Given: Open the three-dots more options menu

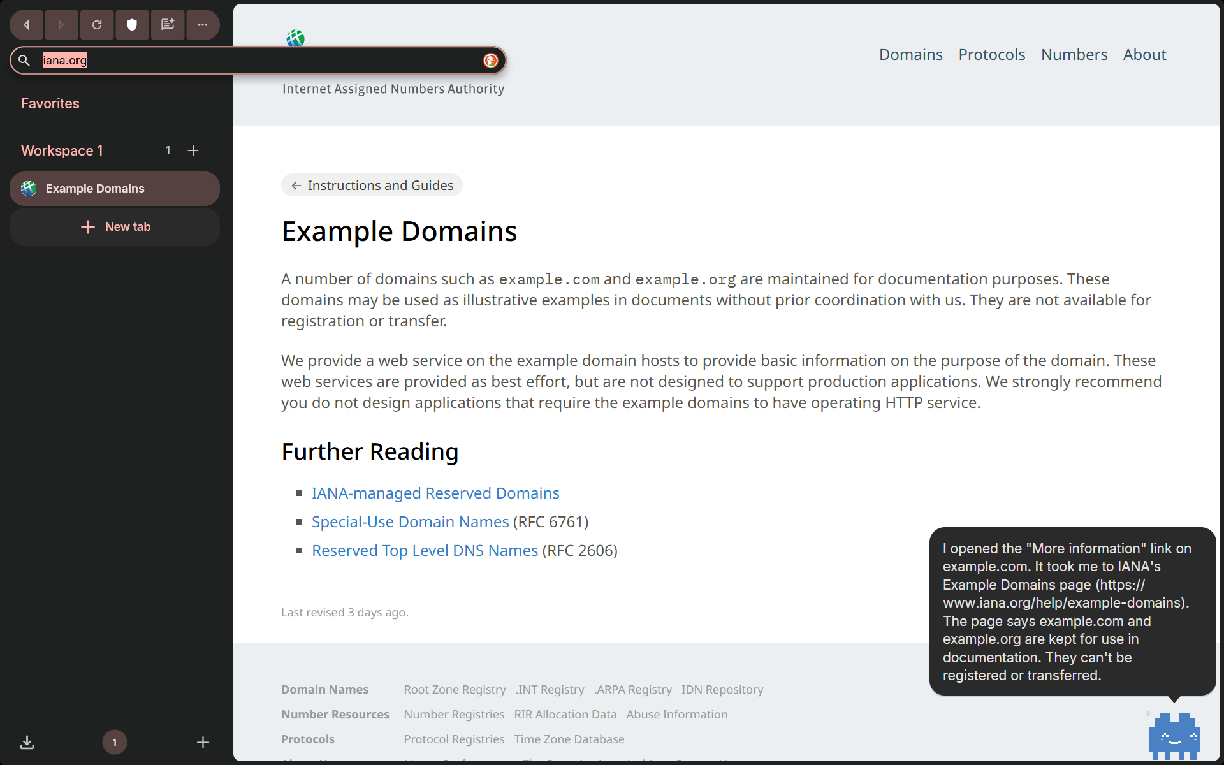Looking at the screenshot, I should point(203,25).
